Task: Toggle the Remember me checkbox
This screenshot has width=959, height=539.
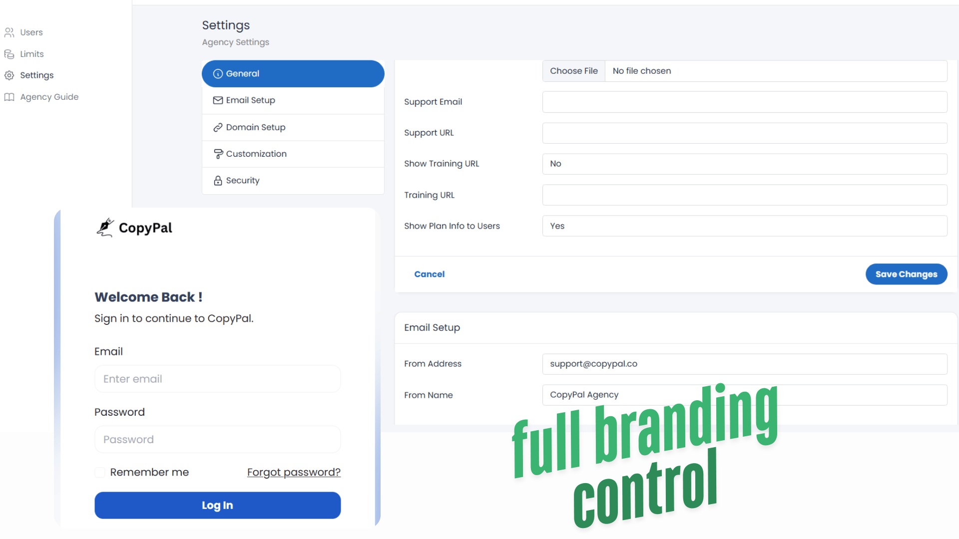Action: coord(100,472)
